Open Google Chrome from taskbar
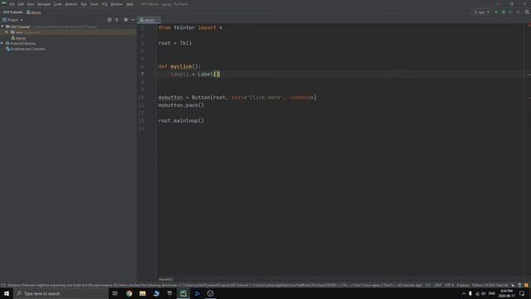The height and width of the screenshot is (299, 531). pos(129,293)
